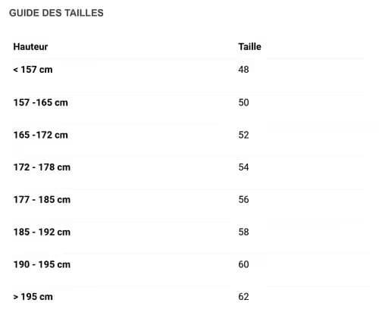379x309 pixels.
Task: Click size value 54
Action: (x=243, y=167)
